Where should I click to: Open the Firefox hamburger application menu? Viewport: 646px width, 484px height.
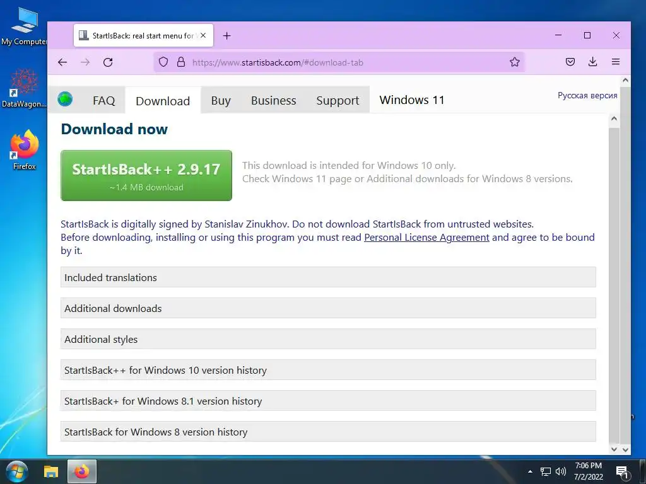click(x=616, y=62)
